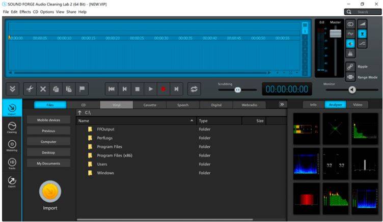The image size is (383, 222).
Task: Start recording with red Record button
Action: 163,89
